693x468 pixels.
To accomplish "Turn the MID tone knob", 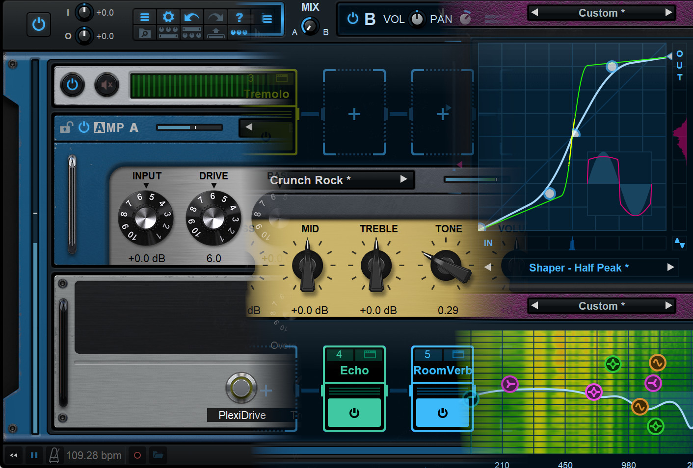I will click(x=308, y=266).
